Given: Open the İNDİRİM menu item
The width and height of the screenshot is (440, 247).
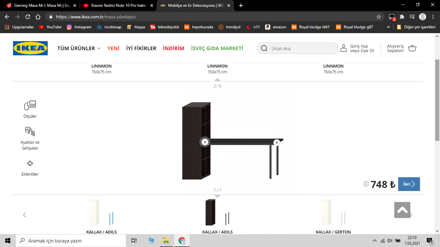Looking at the screenshot, I should [x=174, y=48].
